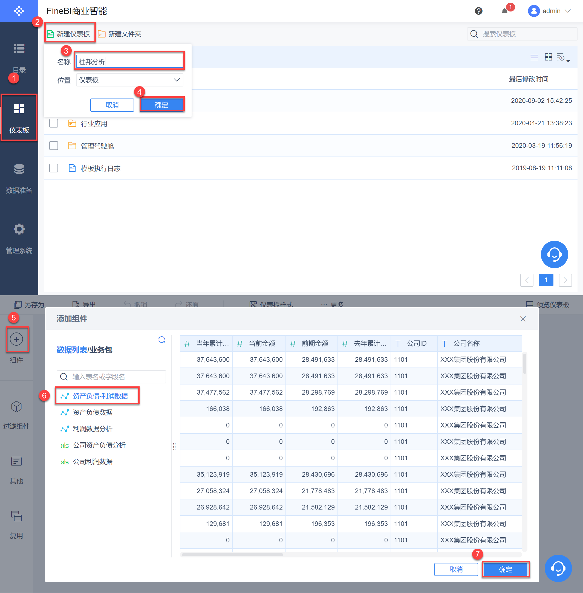Refresh the data list
The image size is (583, 593).
pyautogui.click(x=162, y=340)
